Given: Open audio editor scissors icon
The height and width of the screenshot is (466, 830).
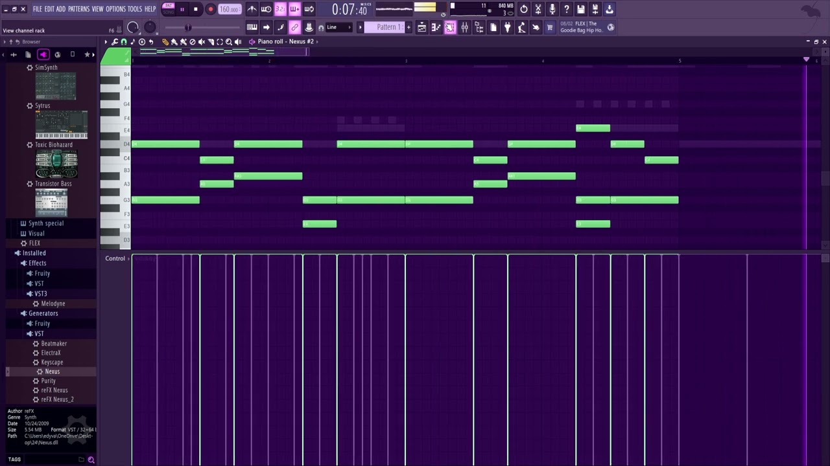Looking at the screenshot, I should coord(538,9).
